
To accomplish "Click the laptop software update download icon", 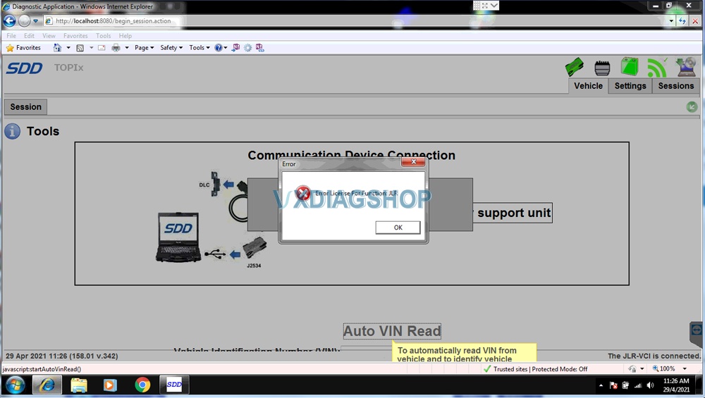I will pos(686,67).
